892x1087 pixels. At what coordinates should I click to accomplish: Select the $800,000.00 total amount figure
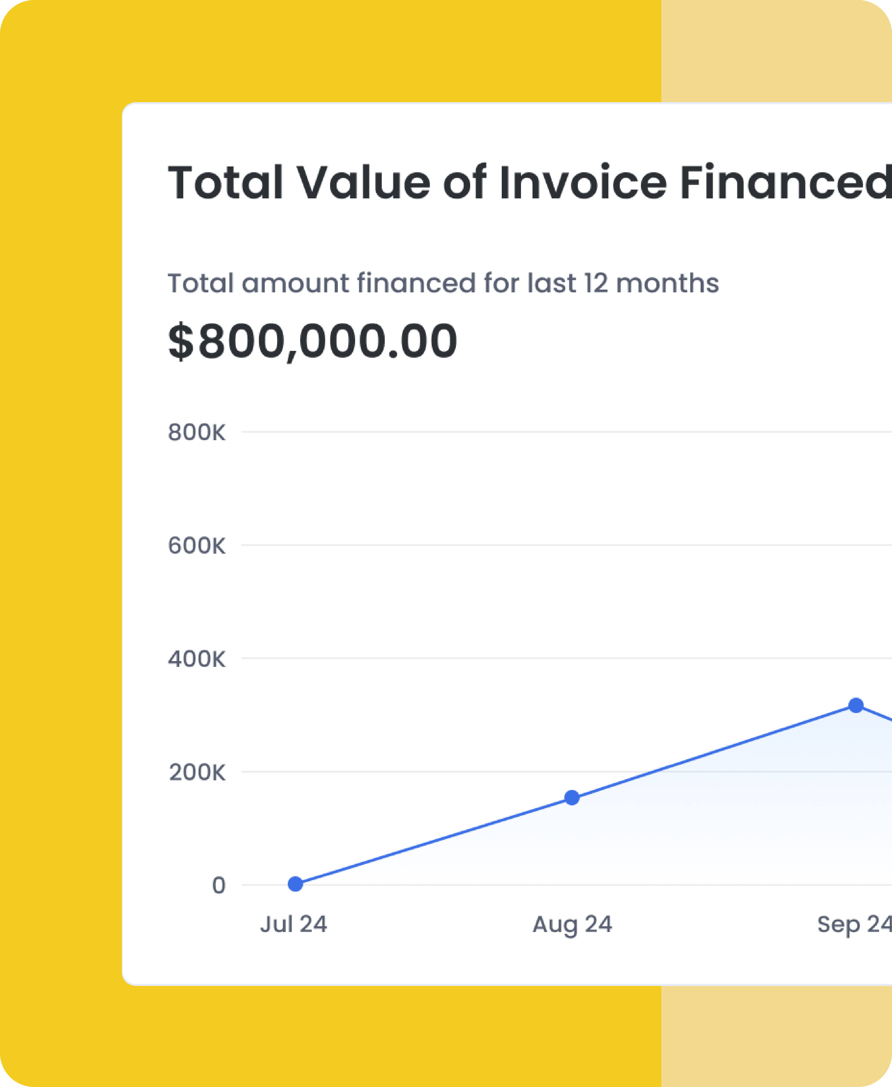tap(313, 341)
